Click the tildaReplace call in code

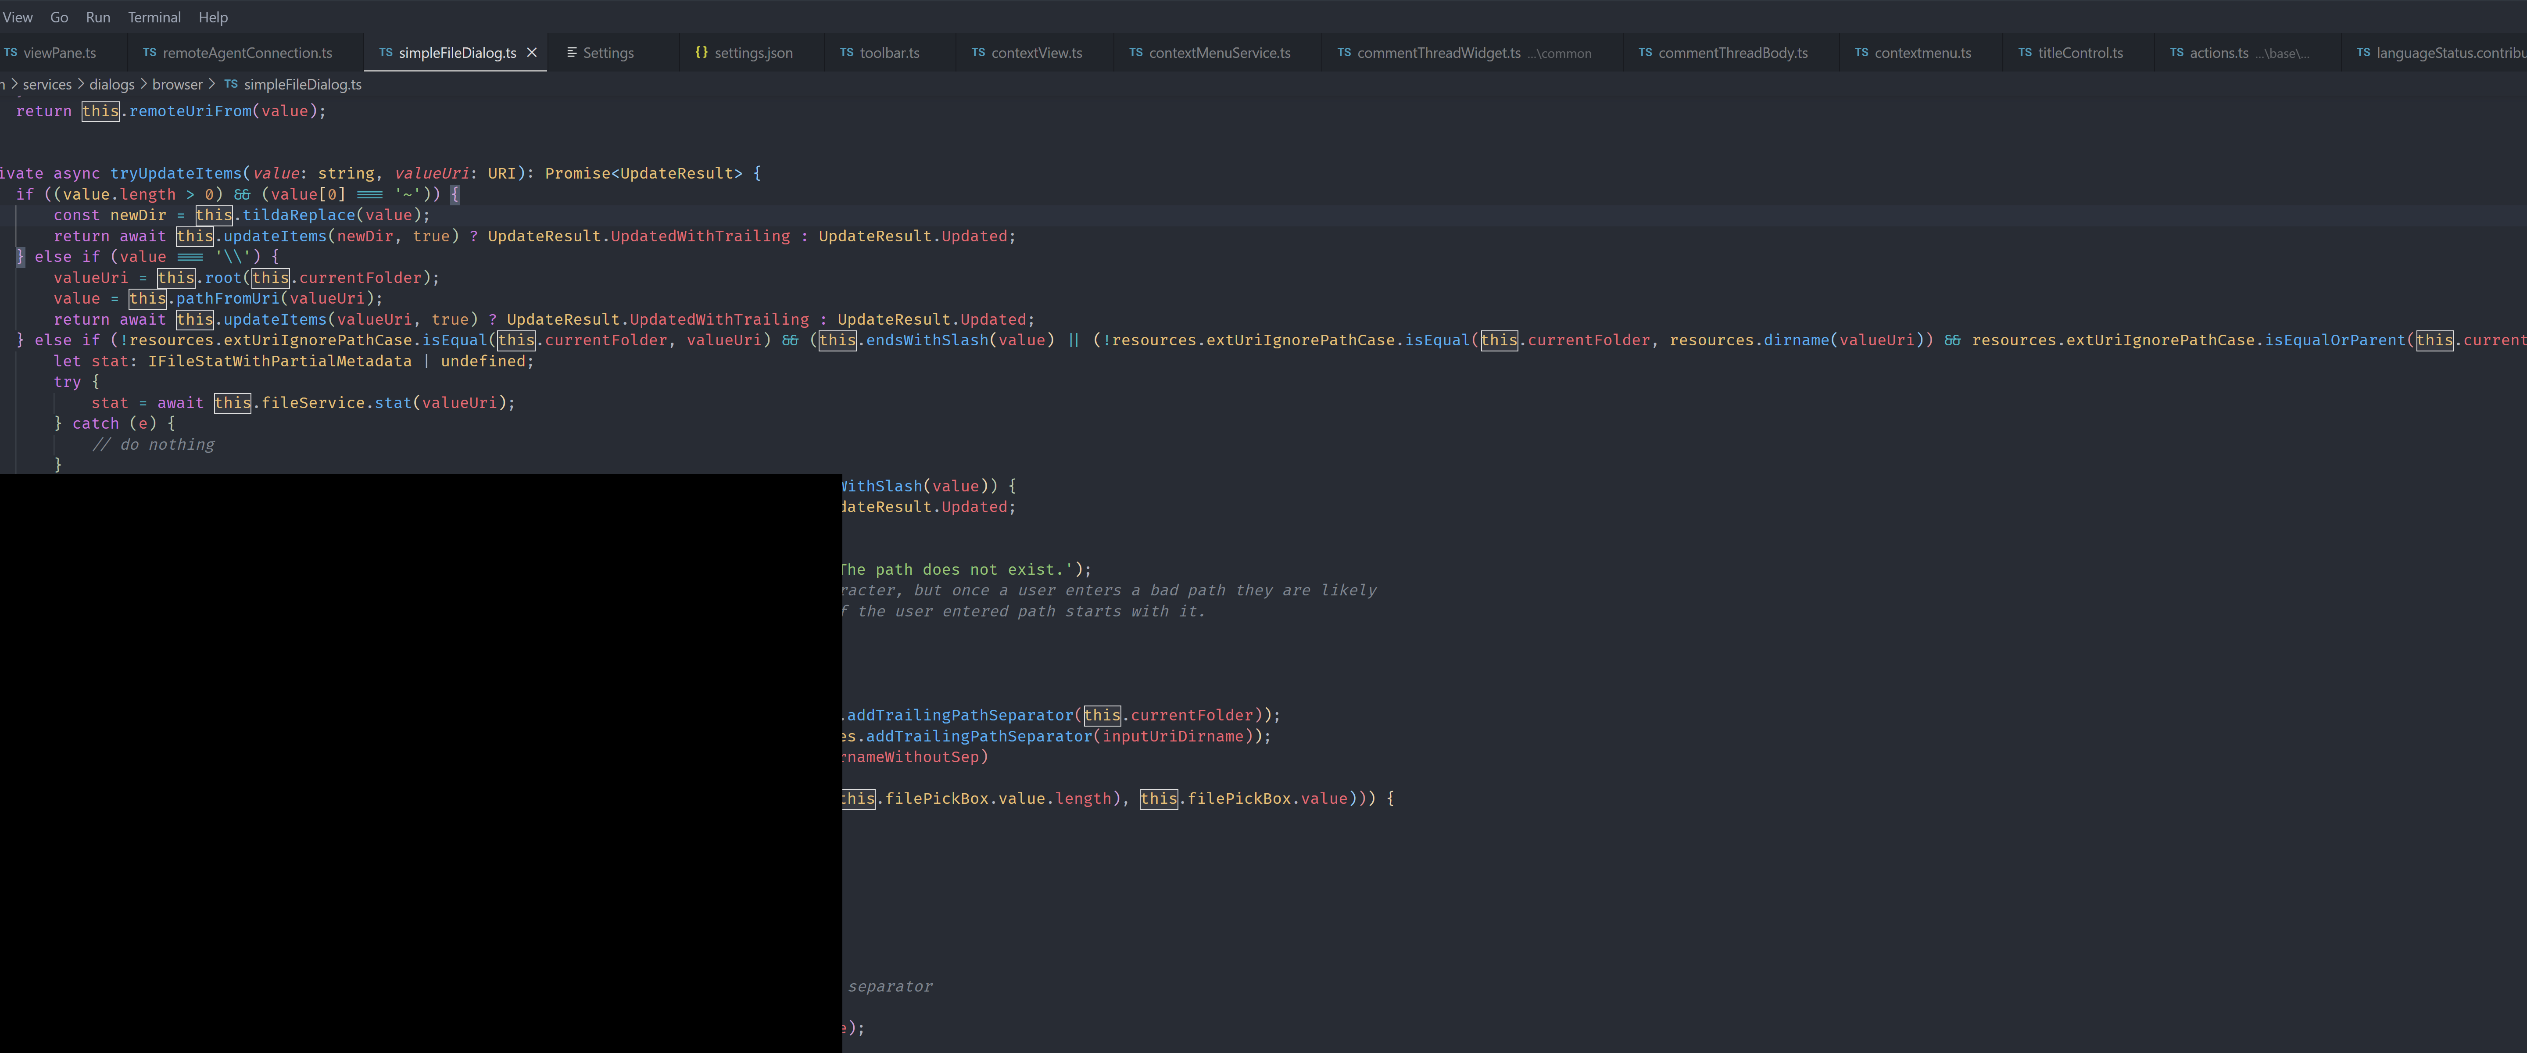coord(299,215)
